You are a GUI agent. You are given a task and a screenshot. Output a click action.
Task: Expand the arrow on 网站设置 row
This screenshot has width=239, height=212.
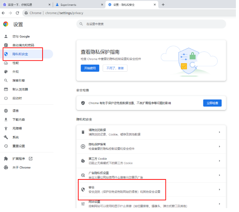pyautogui.click(x=220, y=204)
